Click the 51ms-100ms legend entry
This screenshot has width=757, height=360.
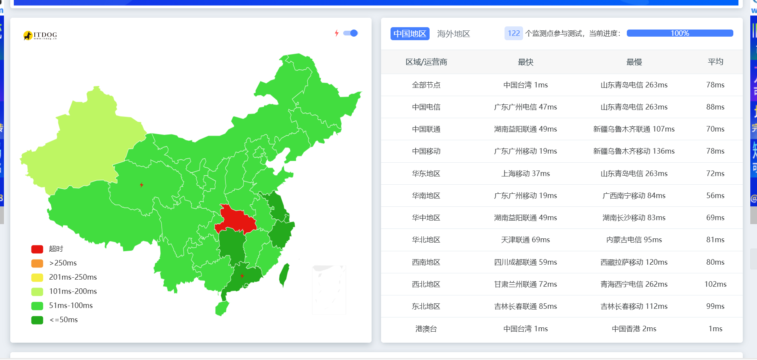point(71,306)
